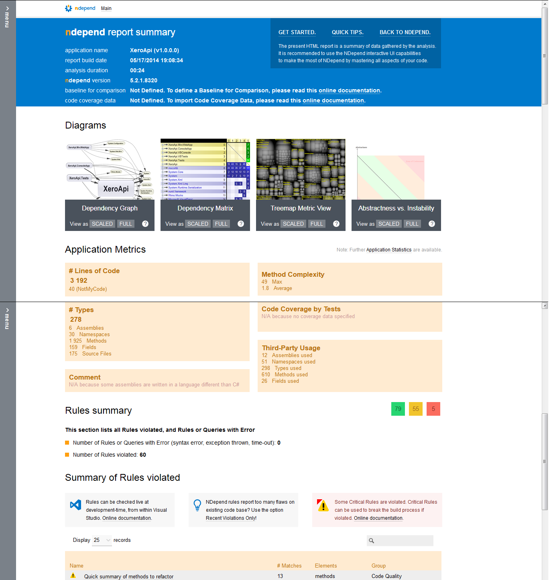
Task: Click the 1 925 Methods entry
Action: point(88,341)
